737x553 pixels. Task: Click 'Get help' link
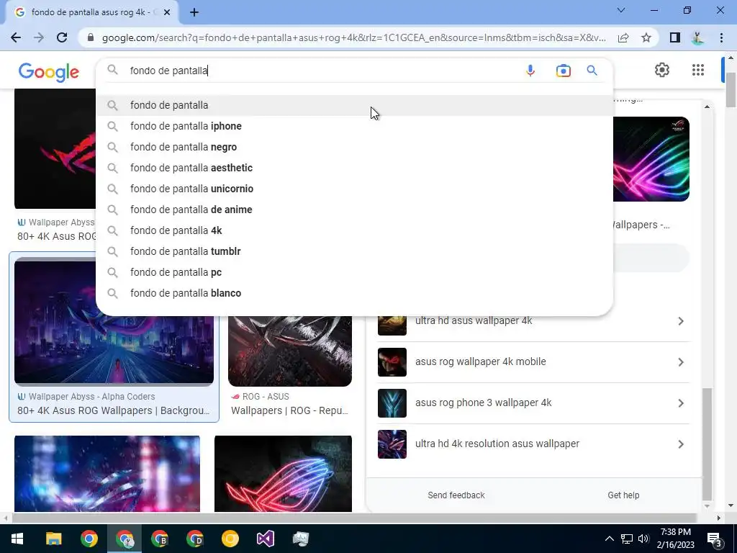[x=623, y=495]
